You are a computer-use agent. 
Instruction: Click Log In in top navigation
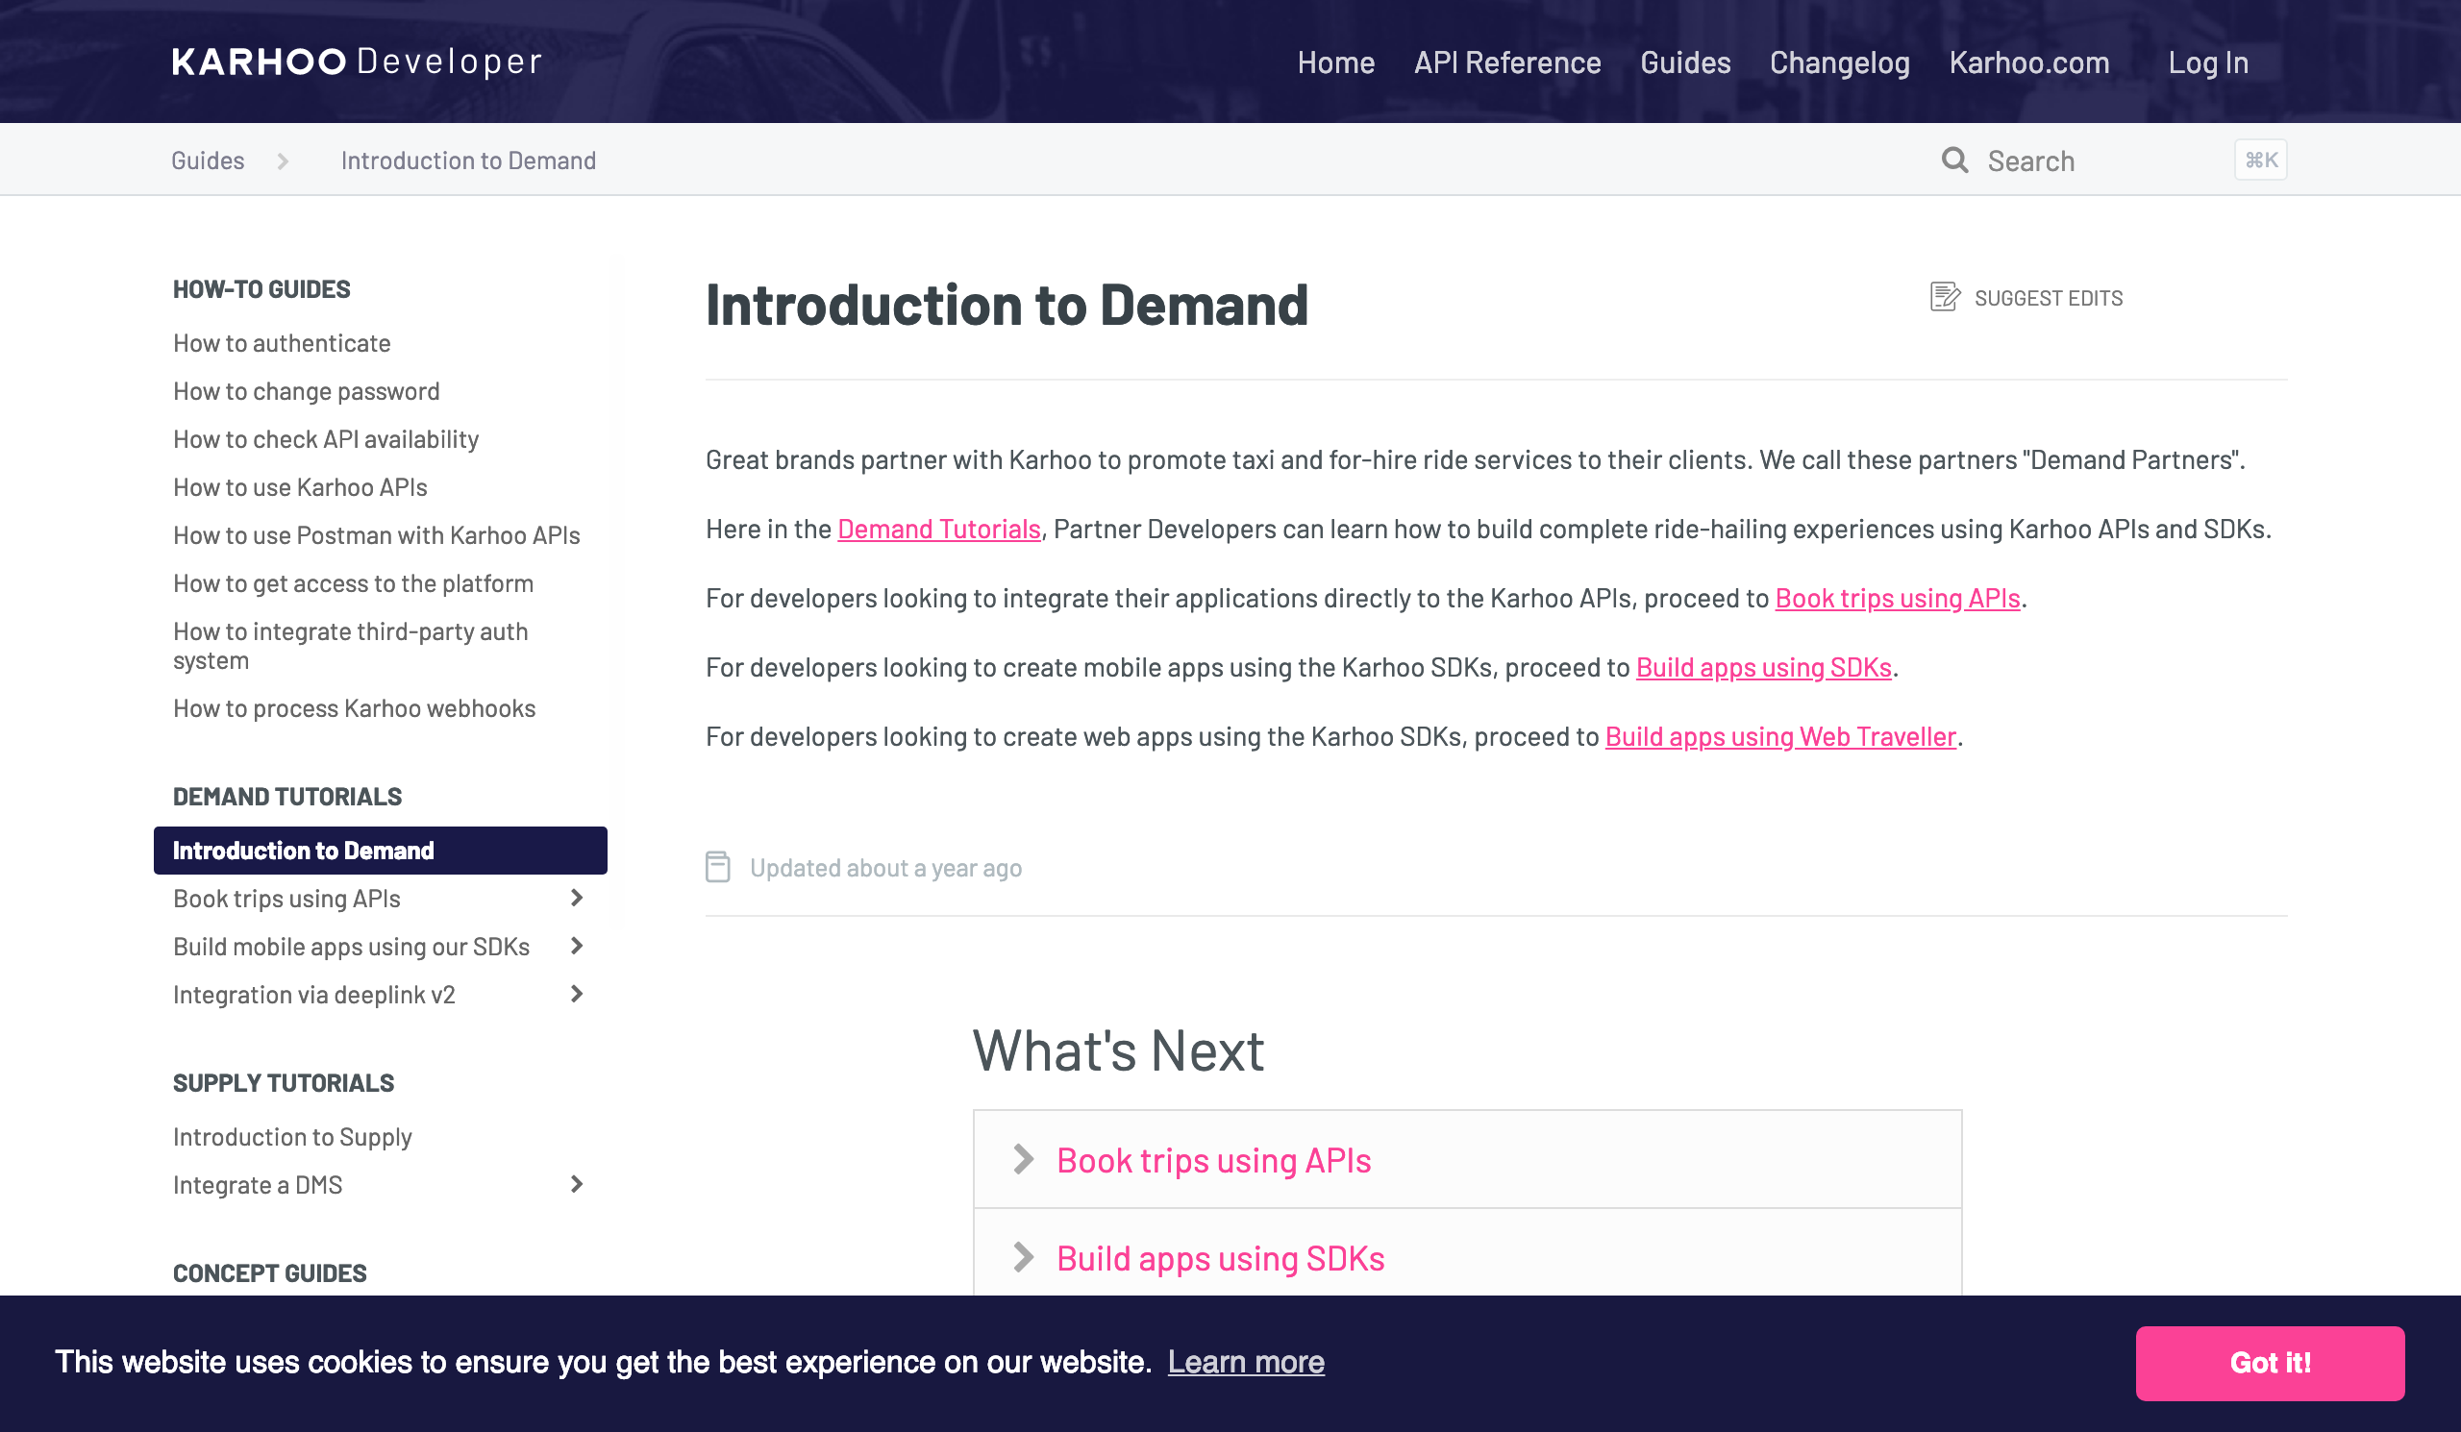coord(2208,62)
